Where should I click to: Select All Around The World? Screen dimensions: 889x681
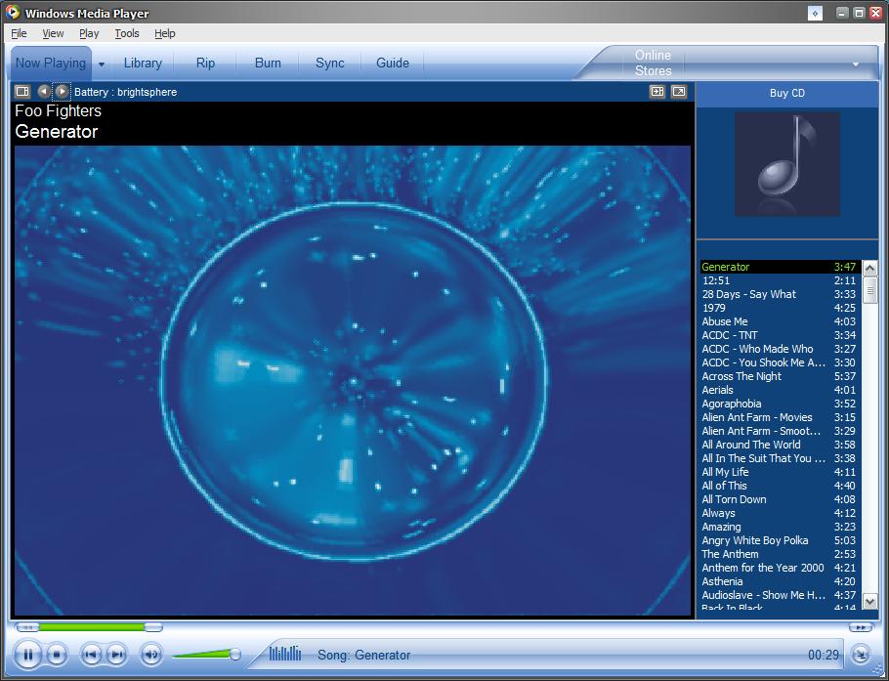(x=781, y=445)
